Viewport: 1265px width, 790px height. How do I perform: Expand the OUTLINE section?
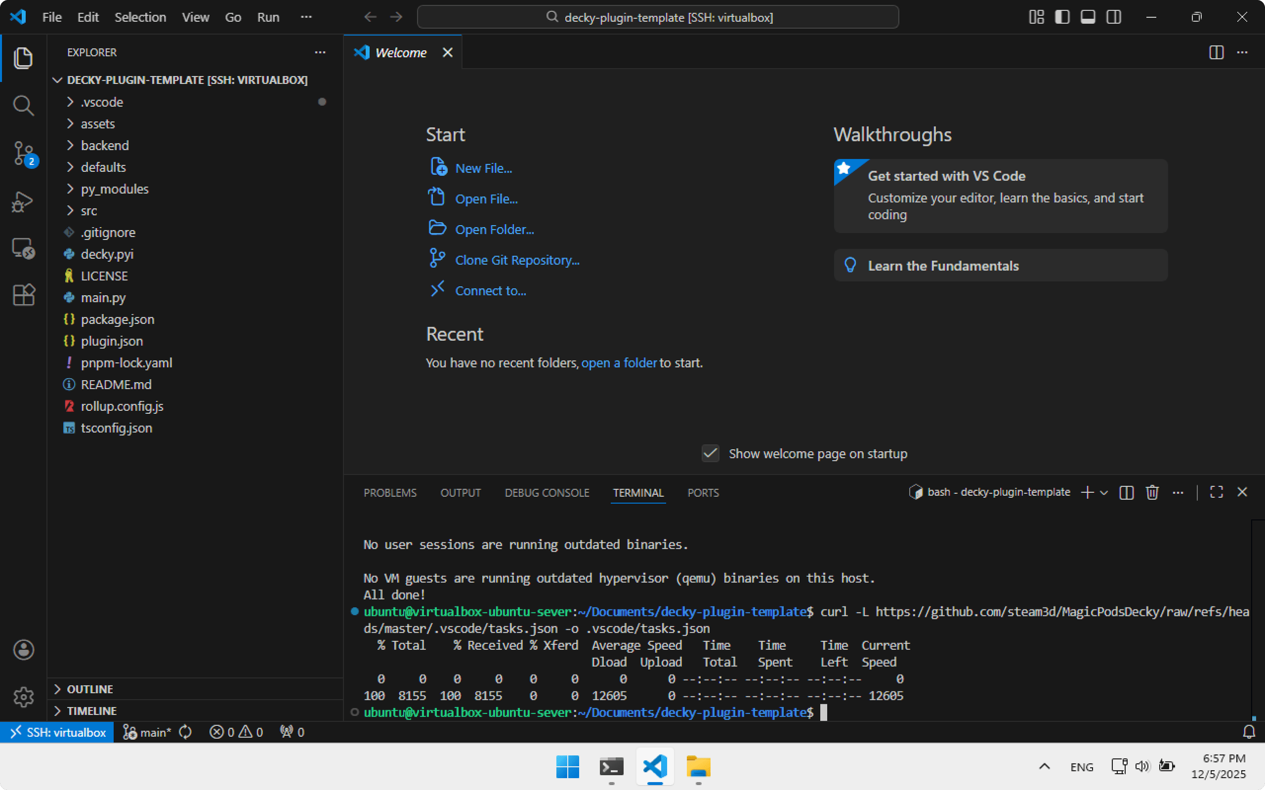click(x=90, y=689)
